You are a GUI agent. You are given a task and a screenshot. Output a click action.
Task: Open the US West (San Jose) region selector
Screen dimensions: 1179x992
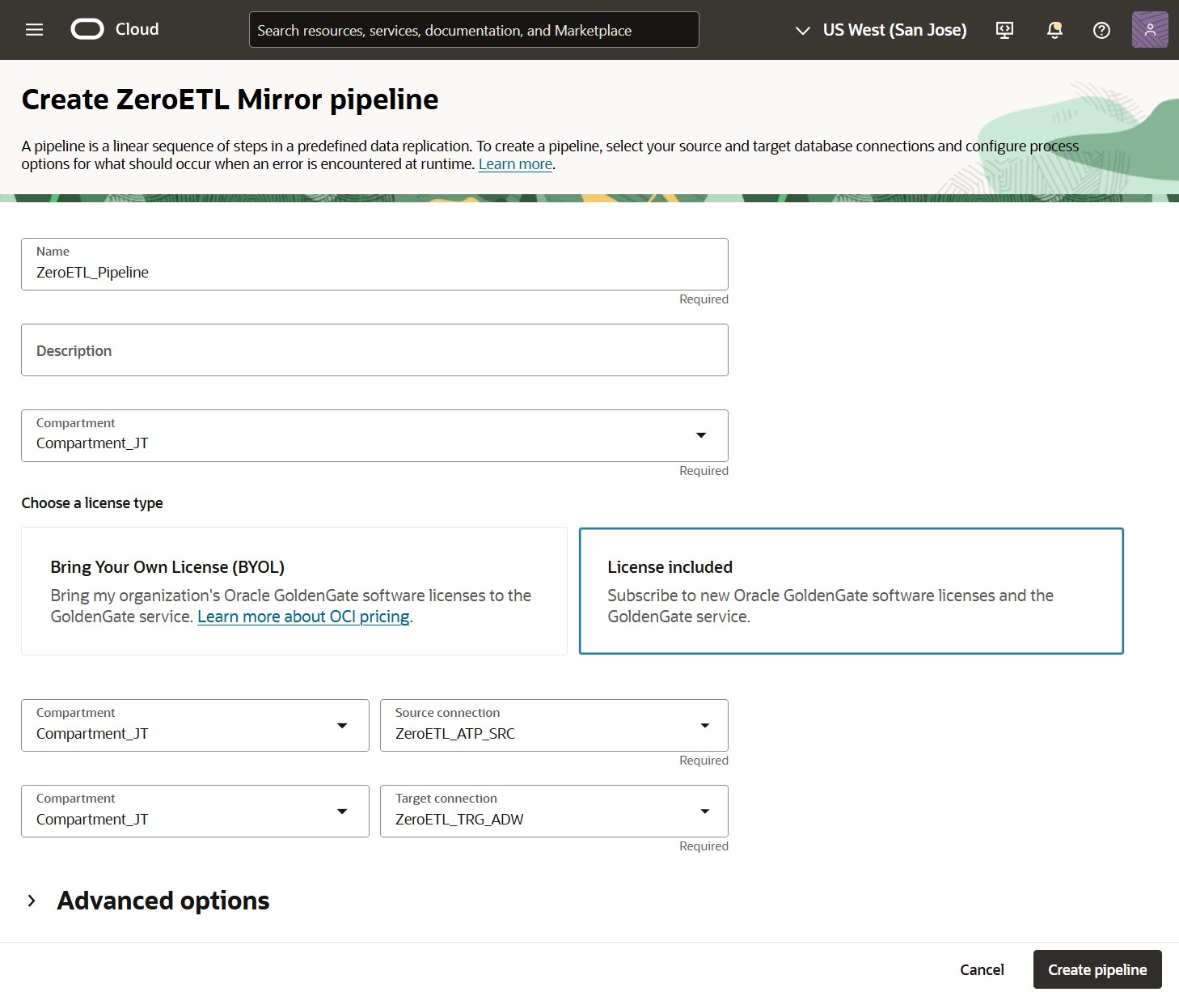click(x=879, y=30)
